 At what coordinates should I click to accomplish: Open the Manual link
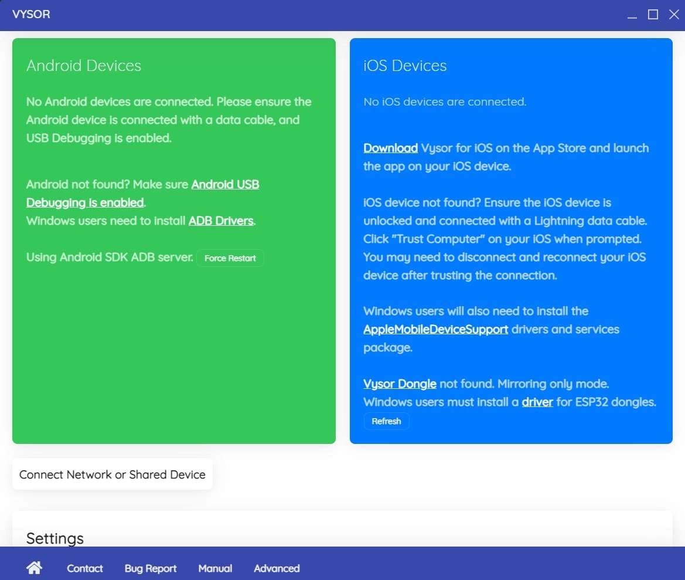215,568
